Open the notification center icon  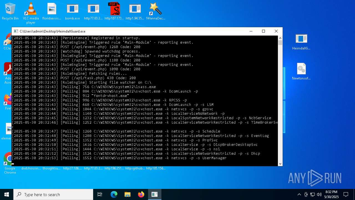coord(346,194)
